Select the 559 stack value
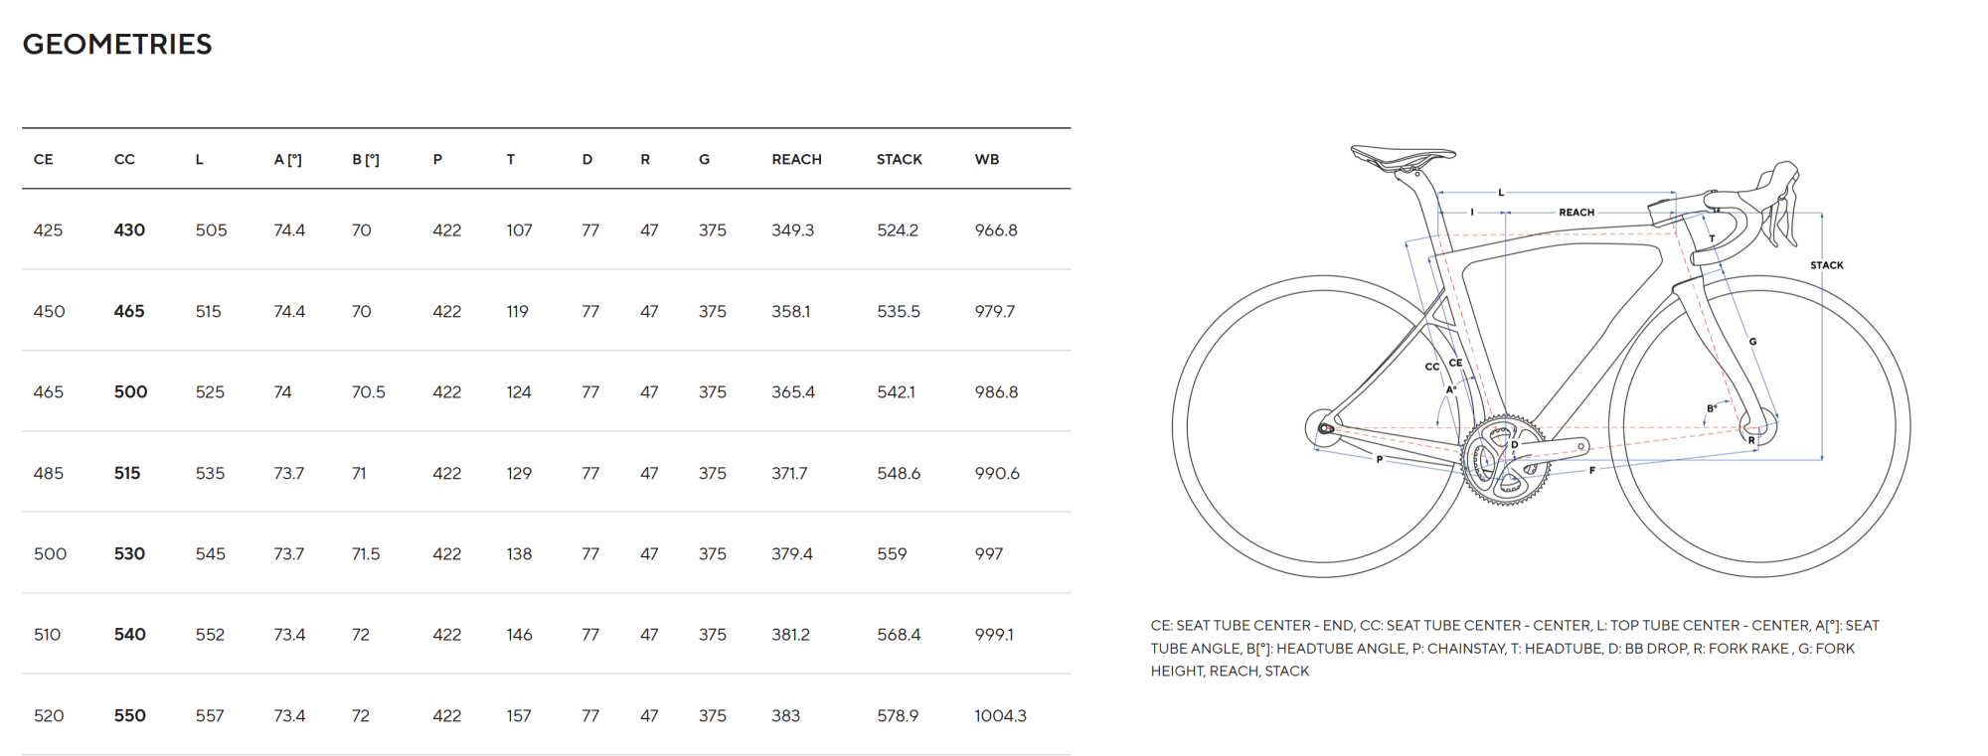 [x=892, y=553]
